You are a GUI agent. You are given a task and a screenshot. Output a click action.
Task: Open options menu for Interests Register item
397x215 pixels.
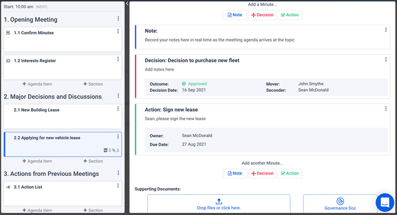[x=118, y=59]
